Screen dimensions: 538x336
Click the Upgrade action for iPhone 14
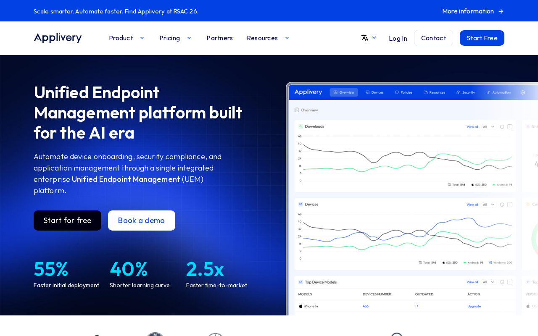click(474, 306)
